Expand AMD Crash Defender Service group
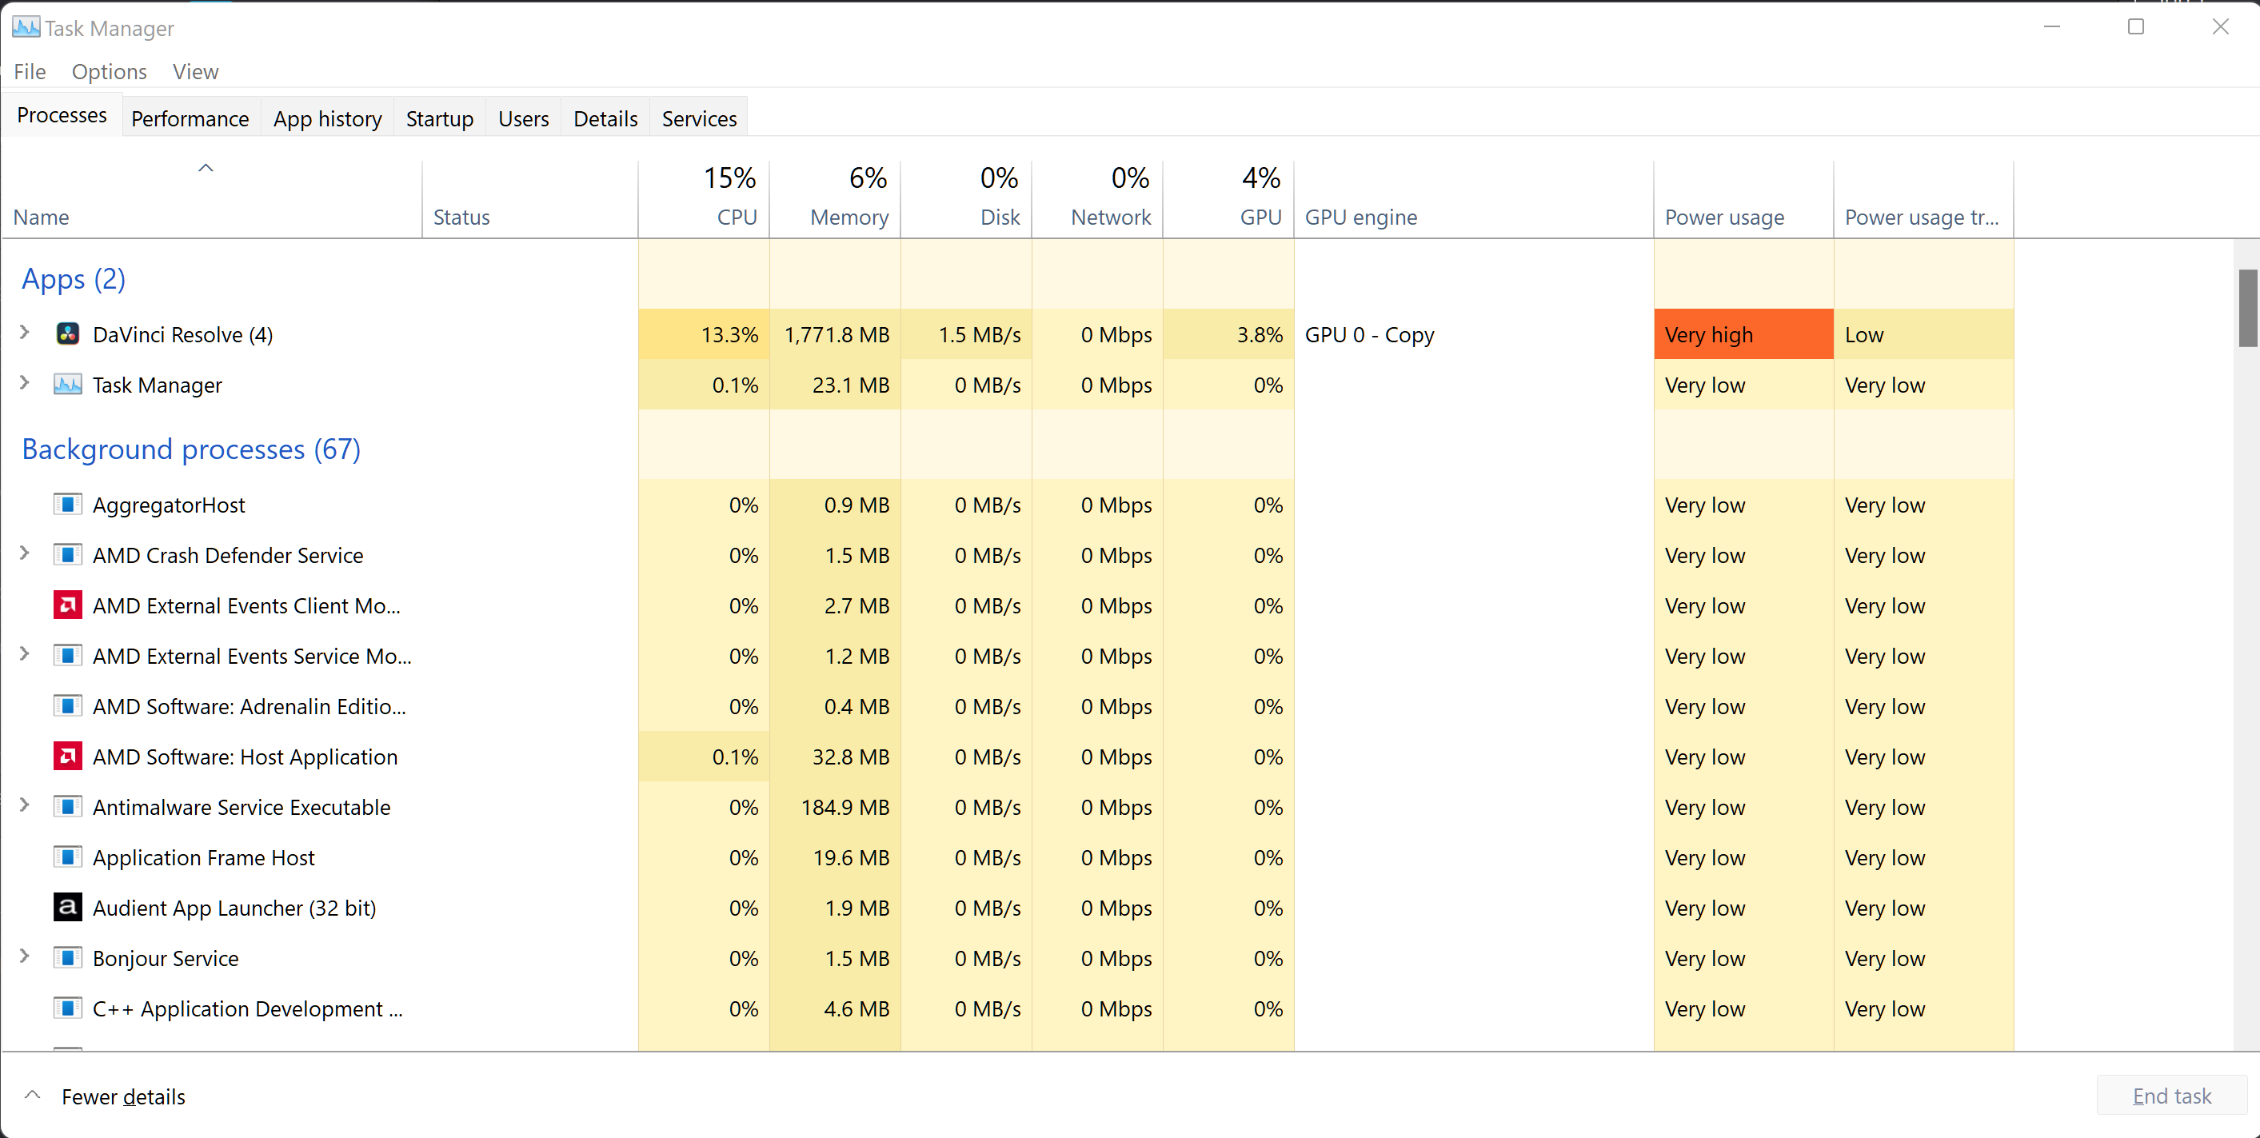This screenshot has width=2260, height=1138. [25, 553]
